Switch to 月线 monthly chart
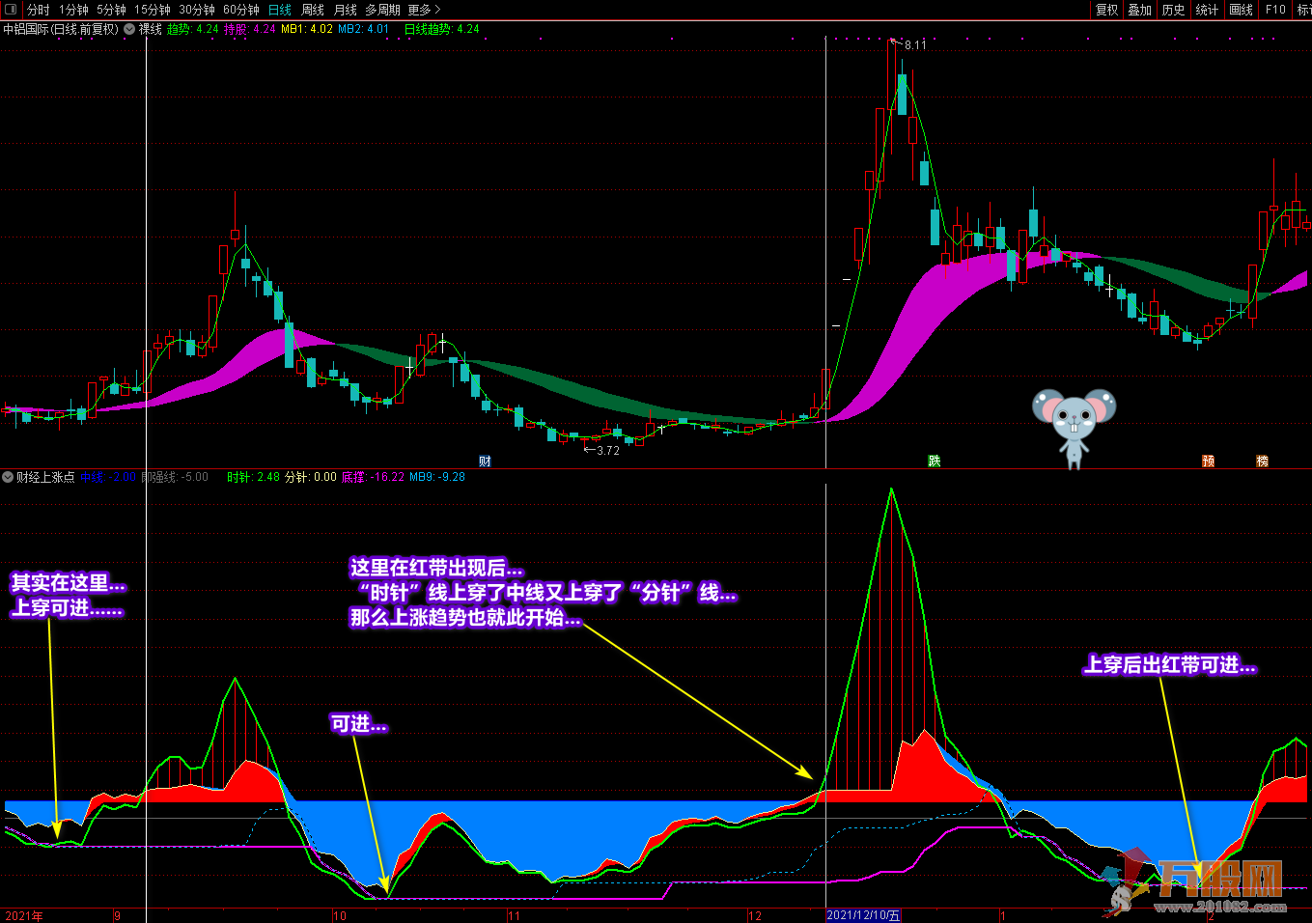The image size is (1312, 923). [x=346, y=10]
